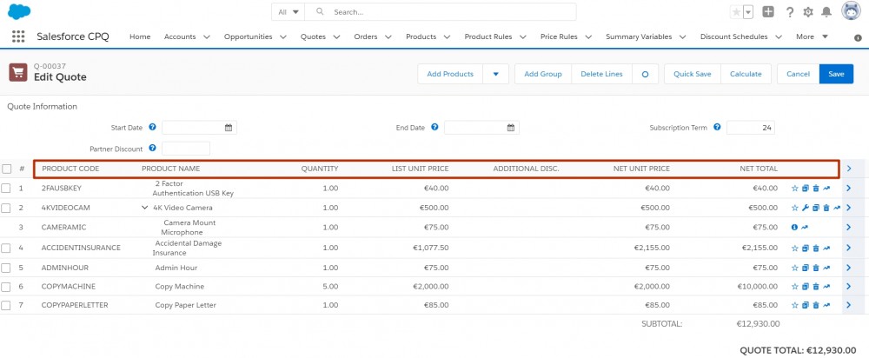Open the Add Products dropdown arrow
Viewport: 869px width, 358px height.
(496, 74)
